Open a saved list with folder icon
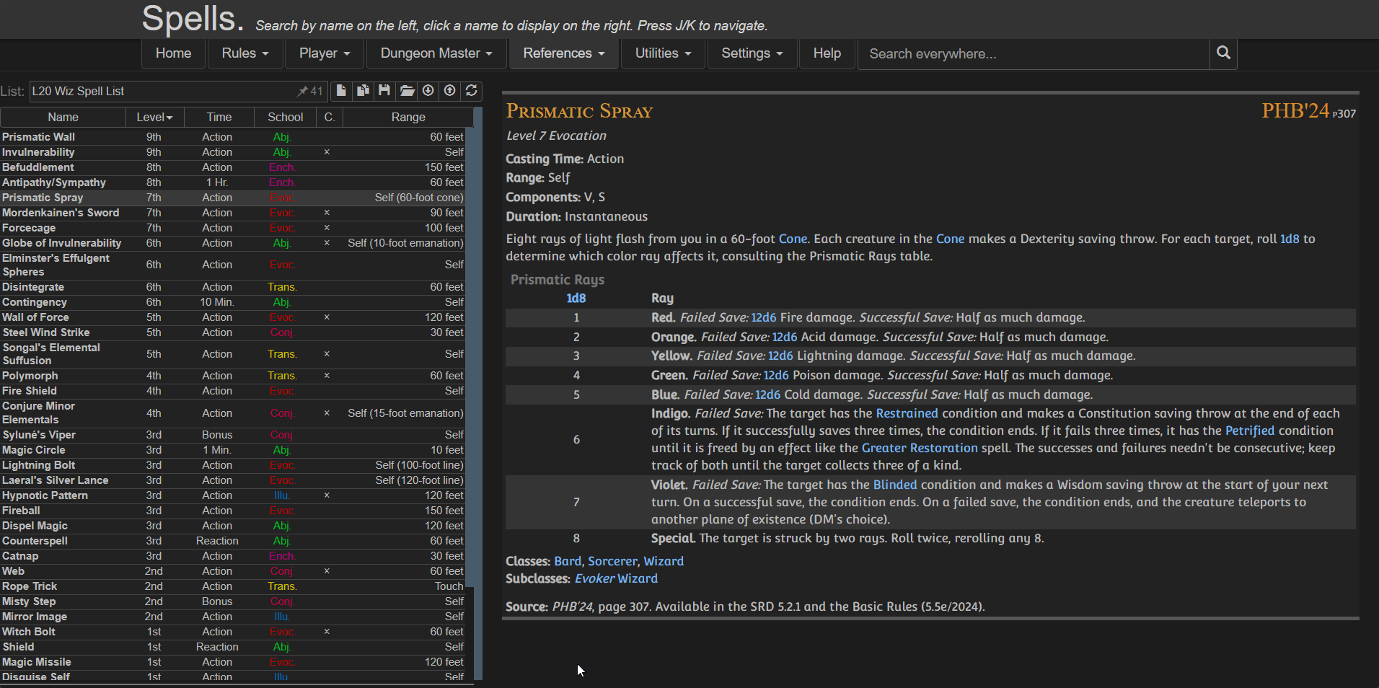 click(x=407, y=91)
